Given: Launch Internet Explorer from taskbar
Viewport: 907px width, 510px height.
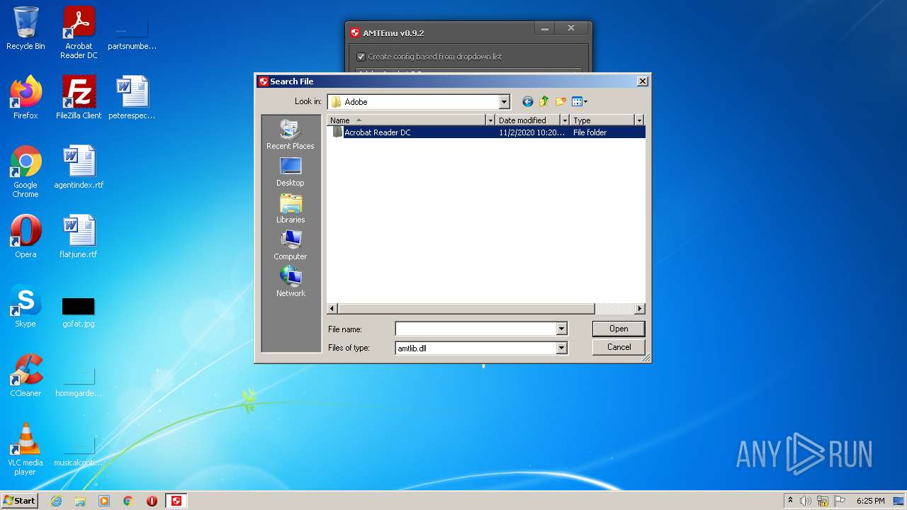Looking at the screenshot, I should pyautogui.click(x=56, y=501).
